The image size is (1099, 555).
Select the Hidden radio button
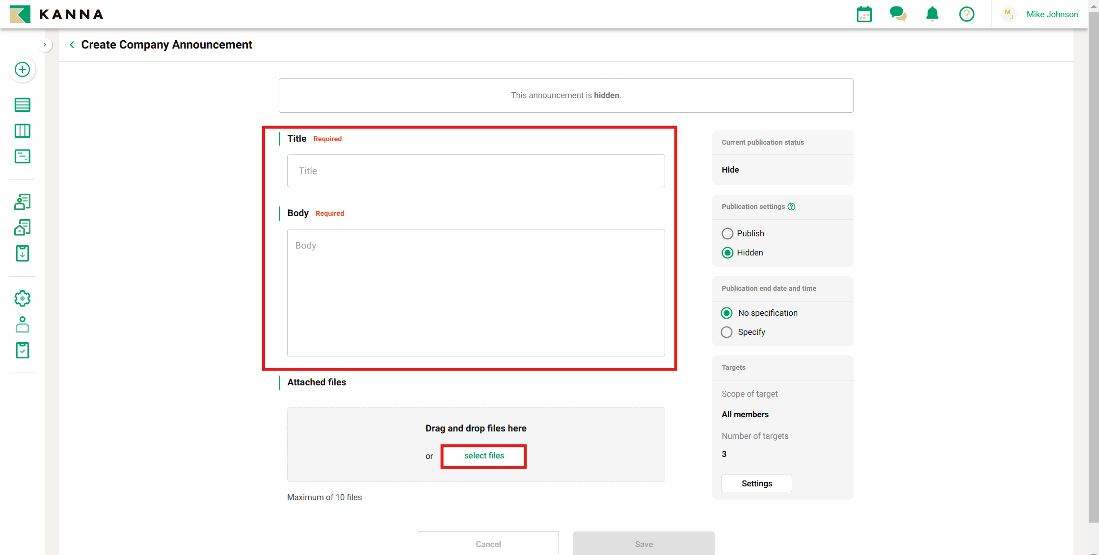727,252
